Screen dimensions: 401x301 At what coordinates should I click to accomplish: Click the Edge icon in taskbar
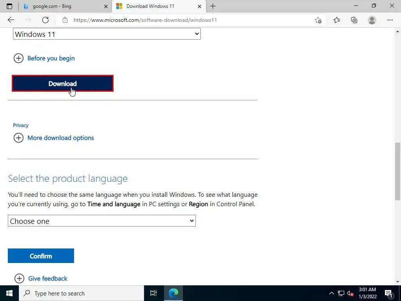tap(173, 293)
